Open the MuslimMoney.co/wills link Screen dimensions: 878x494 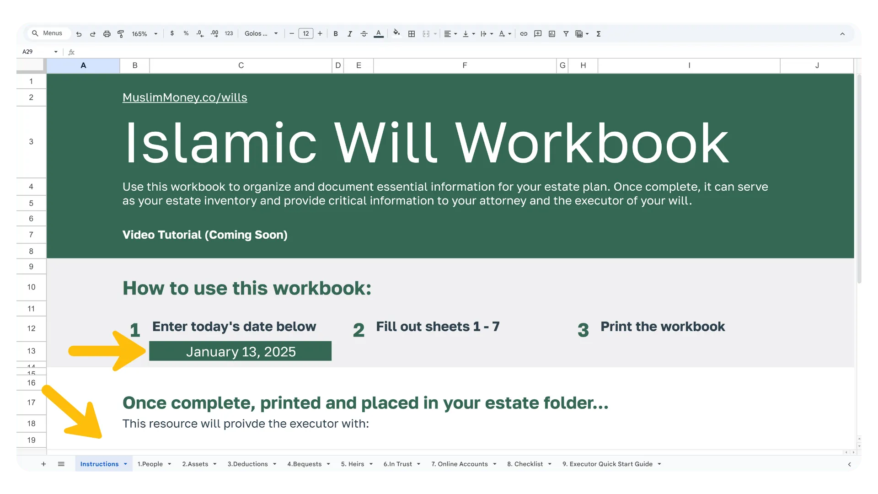(x=185, y=97)
